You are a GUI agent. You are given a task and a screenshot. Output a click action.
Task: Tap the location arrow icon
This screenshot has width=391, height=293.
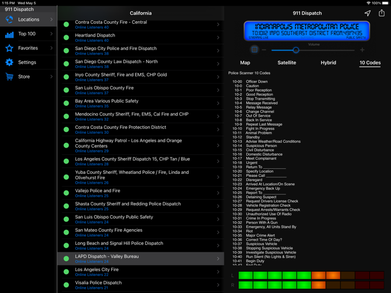pyautogui.click(x=367, y=13)
